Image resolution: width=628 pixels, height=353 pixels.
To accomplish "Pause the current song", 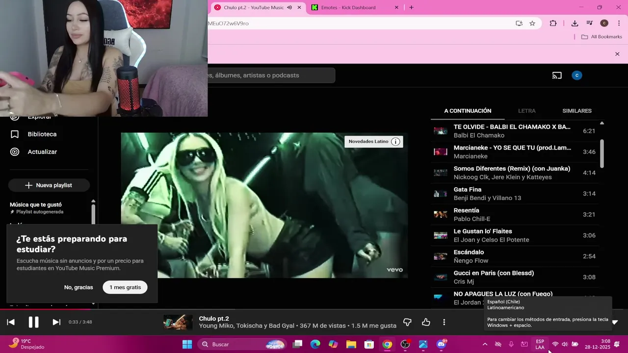I will coord(33,322).
